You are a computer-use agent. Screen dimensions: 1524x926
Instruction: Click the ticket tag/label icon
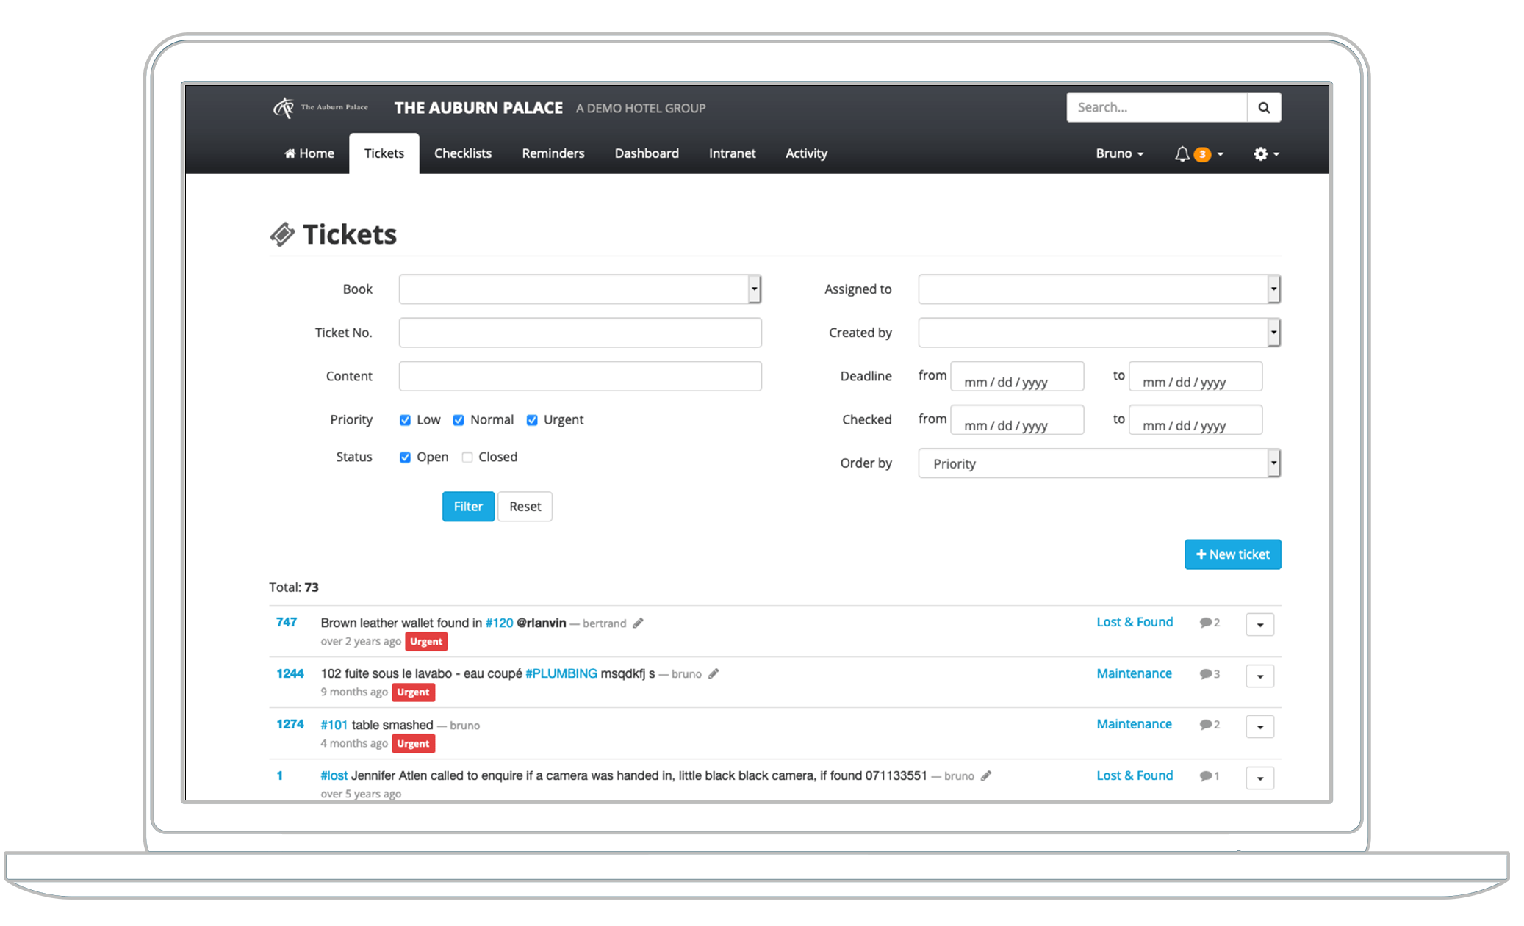(282, 233)
